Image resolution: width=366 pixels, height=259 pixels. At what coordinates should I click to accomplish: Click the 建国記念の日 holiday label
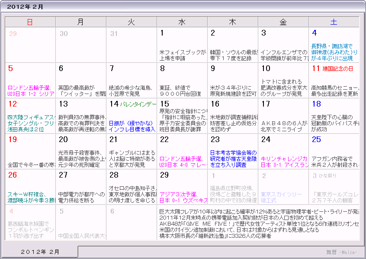coord(338,69)
